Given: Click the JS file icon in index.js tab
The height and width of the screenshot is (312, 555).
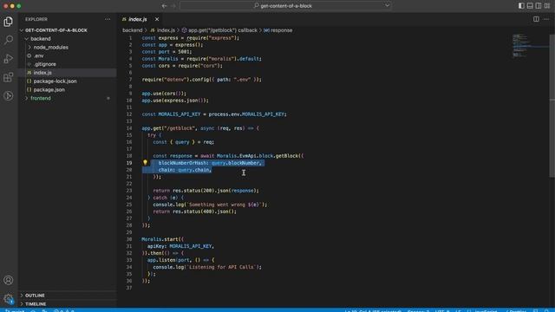Looking at the screenshot, I should coord(124,19).
